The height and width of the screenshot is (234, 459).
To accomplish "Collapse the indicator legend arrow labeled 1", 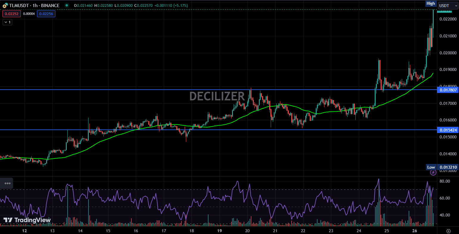I will pos(7,22).
